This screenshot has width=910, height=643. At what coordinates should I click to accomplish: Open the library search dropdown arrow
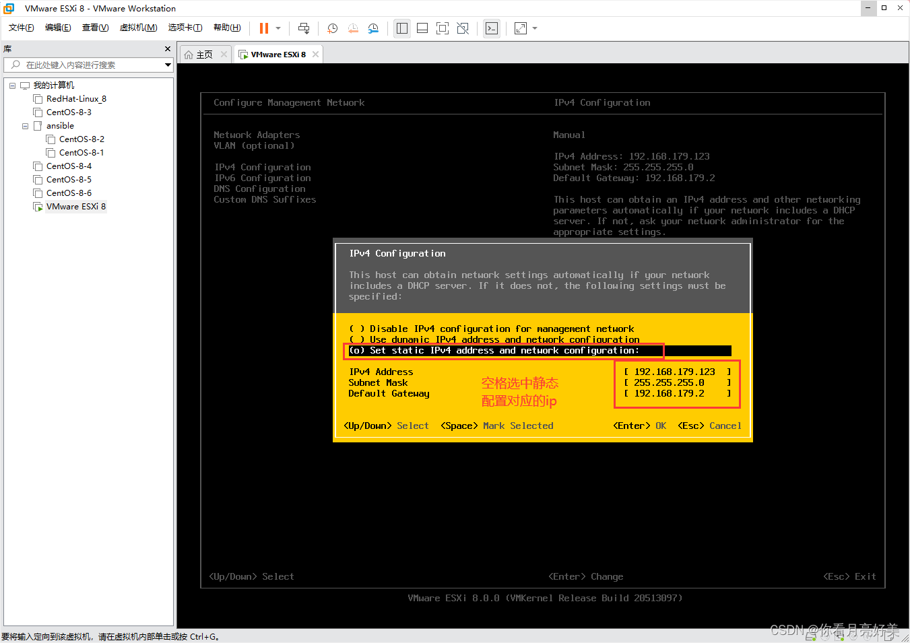(x=168, y=65)
